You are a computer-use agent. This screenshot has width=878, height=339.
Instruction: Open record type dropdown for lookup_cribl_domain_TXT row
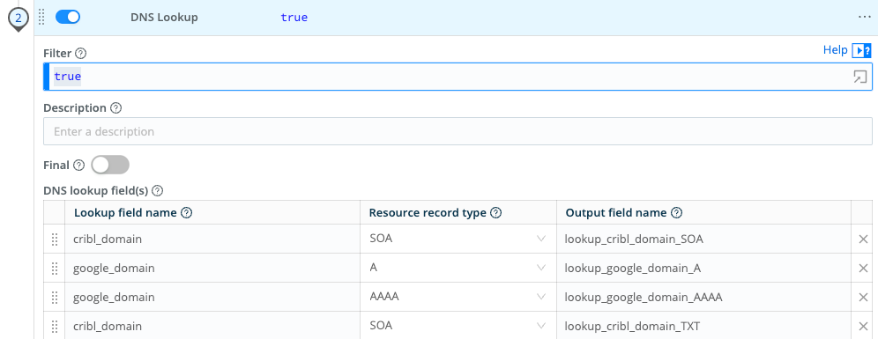[458, 326]
